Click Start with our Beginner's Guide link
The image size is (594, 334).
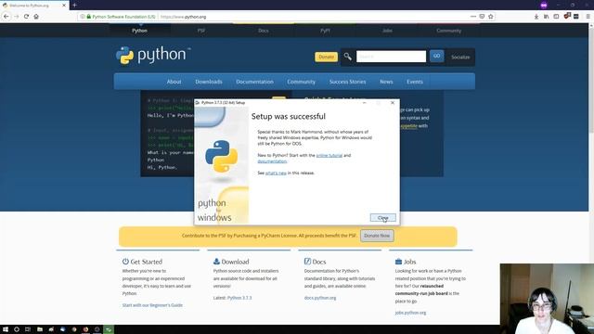point(152,305)
